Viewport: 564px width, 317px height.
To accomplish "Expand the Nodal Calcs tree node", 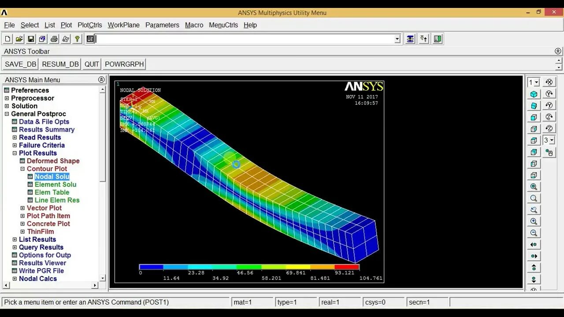I will (x=15, y=279).
